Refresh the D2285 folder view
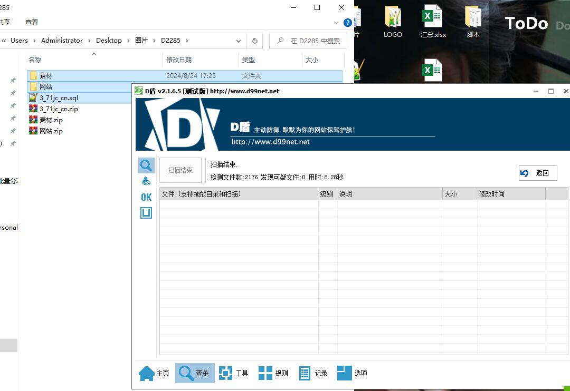 click(x=254, y=41)
